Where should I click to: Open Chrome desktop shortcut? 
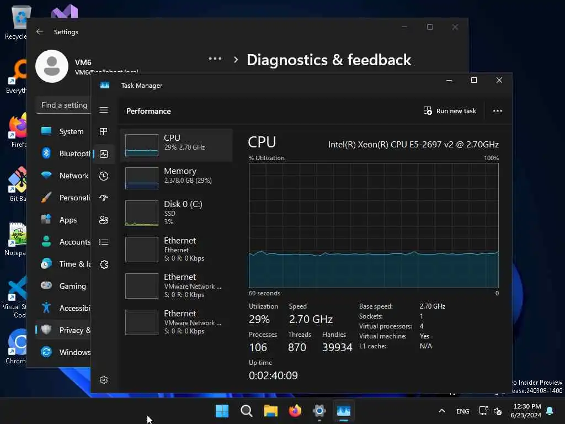16,347
